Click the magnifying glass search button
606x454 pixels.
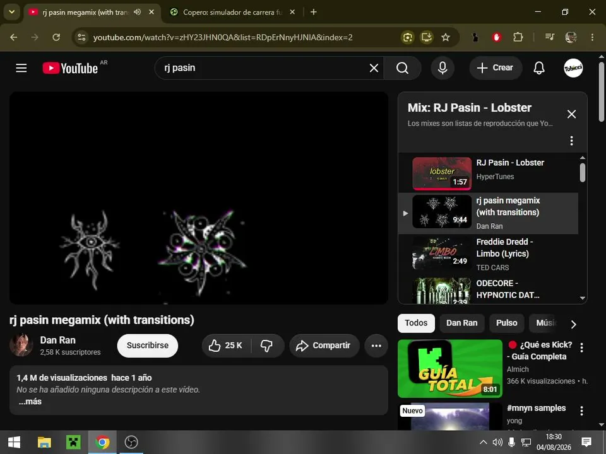point(402,68)
